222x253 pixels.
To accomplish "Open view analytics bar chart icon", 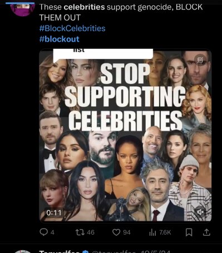I will point(152,232).
